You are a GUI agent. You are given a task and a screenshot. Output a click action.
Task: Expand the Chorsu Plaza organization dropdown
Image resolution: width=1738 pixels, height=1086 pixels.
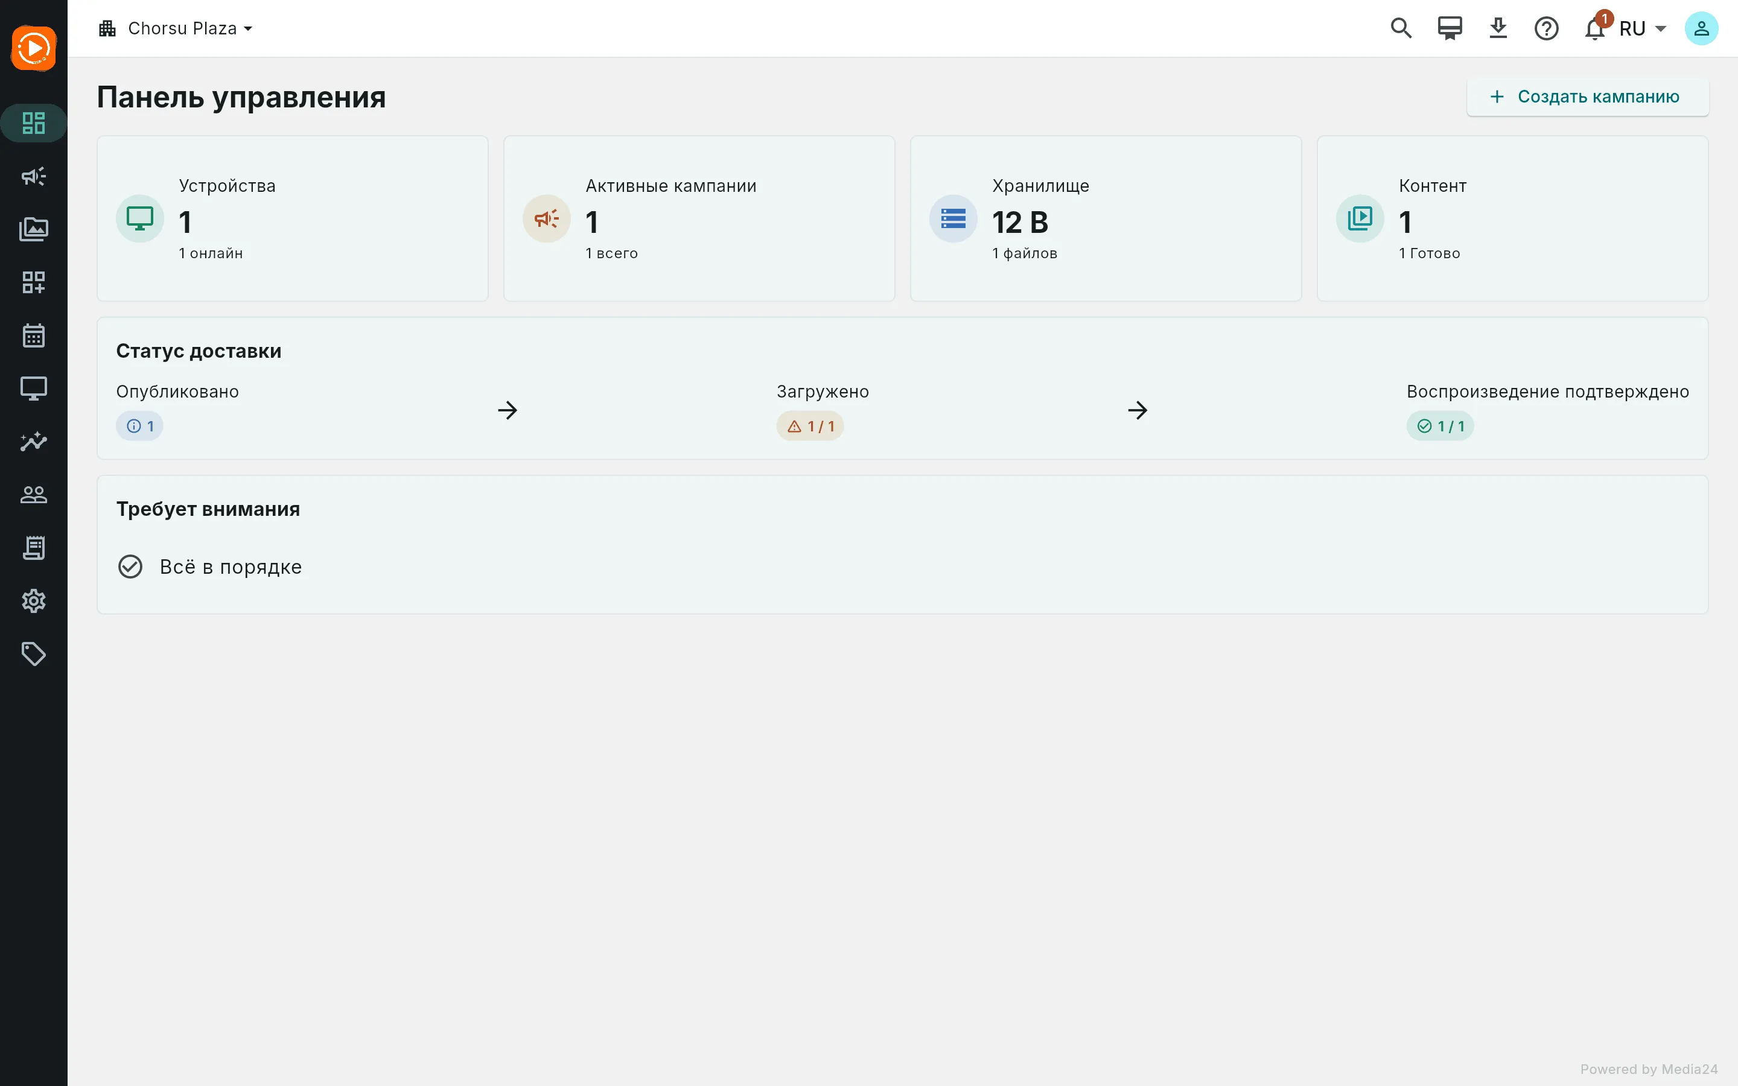pos(177,29)
